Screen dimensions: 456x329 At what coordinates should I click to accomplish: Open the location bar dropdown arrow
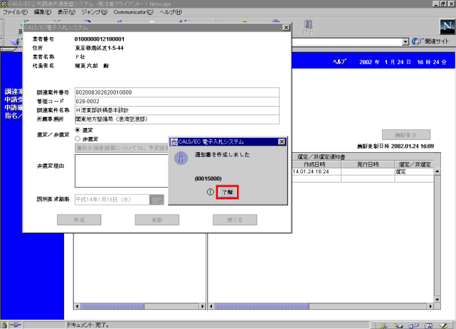click(x=405, y=41)
